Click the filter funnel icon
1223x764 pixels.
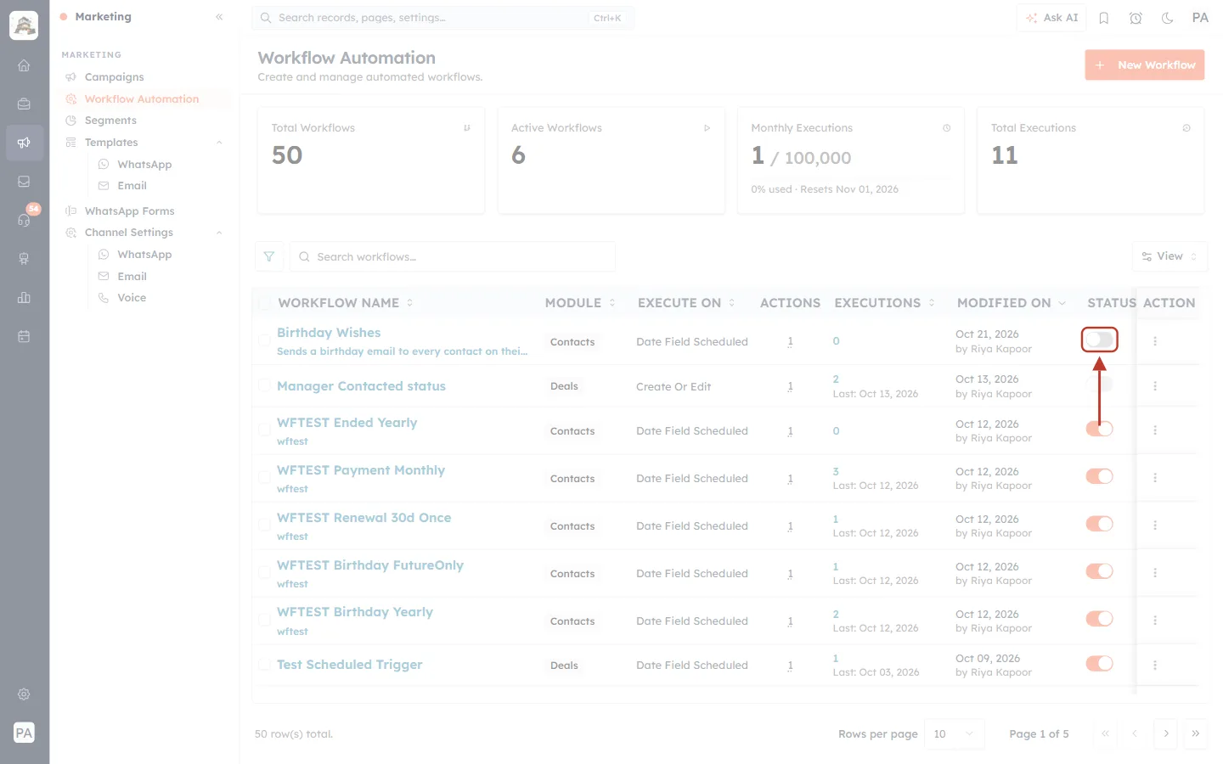pos(269,256)
